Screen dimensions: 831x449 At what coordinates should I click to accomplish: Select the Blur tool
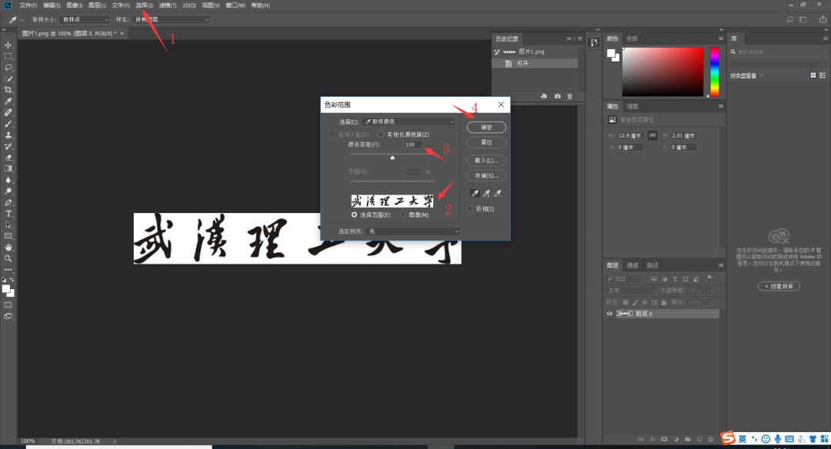coord(8,180)
